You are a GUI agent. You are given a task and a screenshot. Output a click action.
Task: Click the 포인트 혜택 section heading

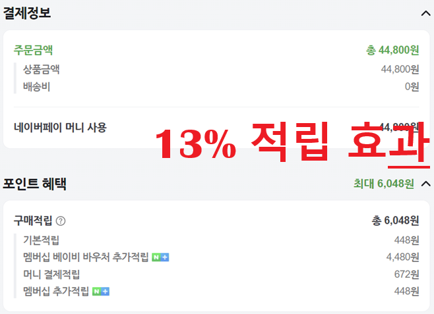(x=34, y=184)
